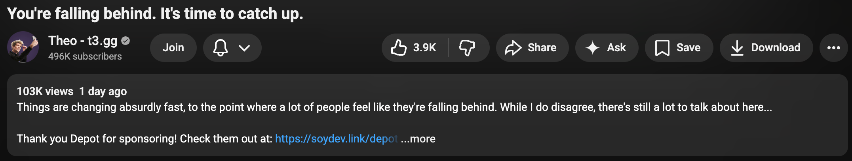The height and width of the screenshot is (161, 852).
Task: Click the Ask sparkle icon
Action: click(x=593, y=48)
